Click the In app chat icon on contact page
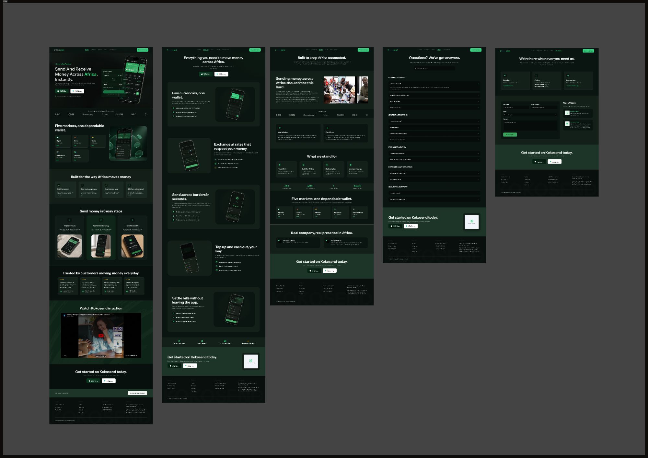This screenshot has height=458, width=648. pyautogui.click(x=568, y=75)
